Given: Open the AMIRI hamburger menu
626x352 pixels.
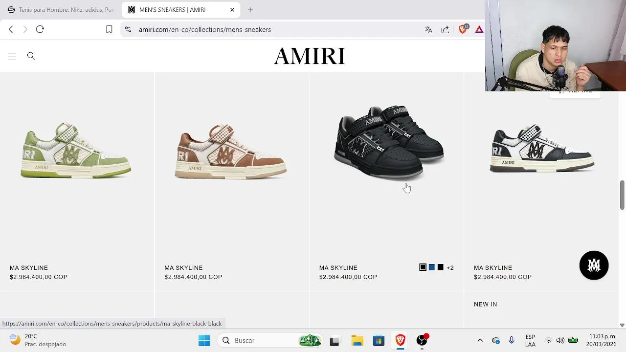Looking at the screenshot, I should pyautogui.click(x=12, y=56).
